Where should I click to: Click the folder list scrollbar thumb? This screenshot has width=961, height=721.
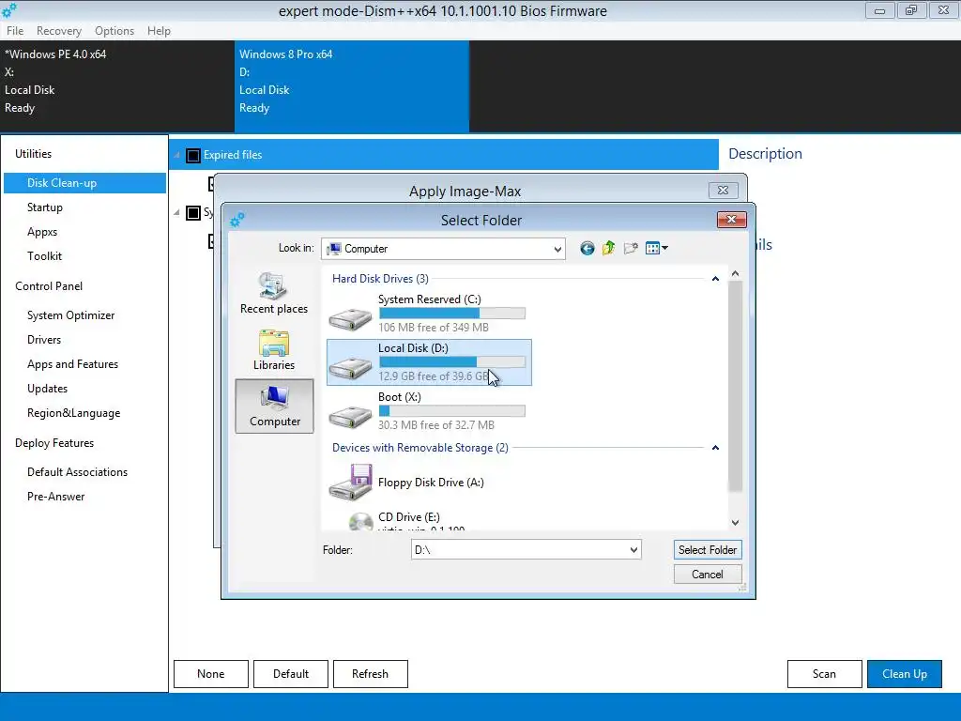[x=735, y=386]
